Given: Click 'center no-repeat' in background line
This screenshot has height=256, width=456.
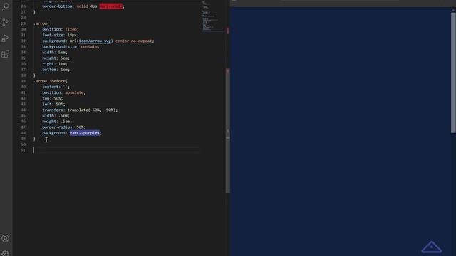Looking at the screenshot, I should 134,41.
